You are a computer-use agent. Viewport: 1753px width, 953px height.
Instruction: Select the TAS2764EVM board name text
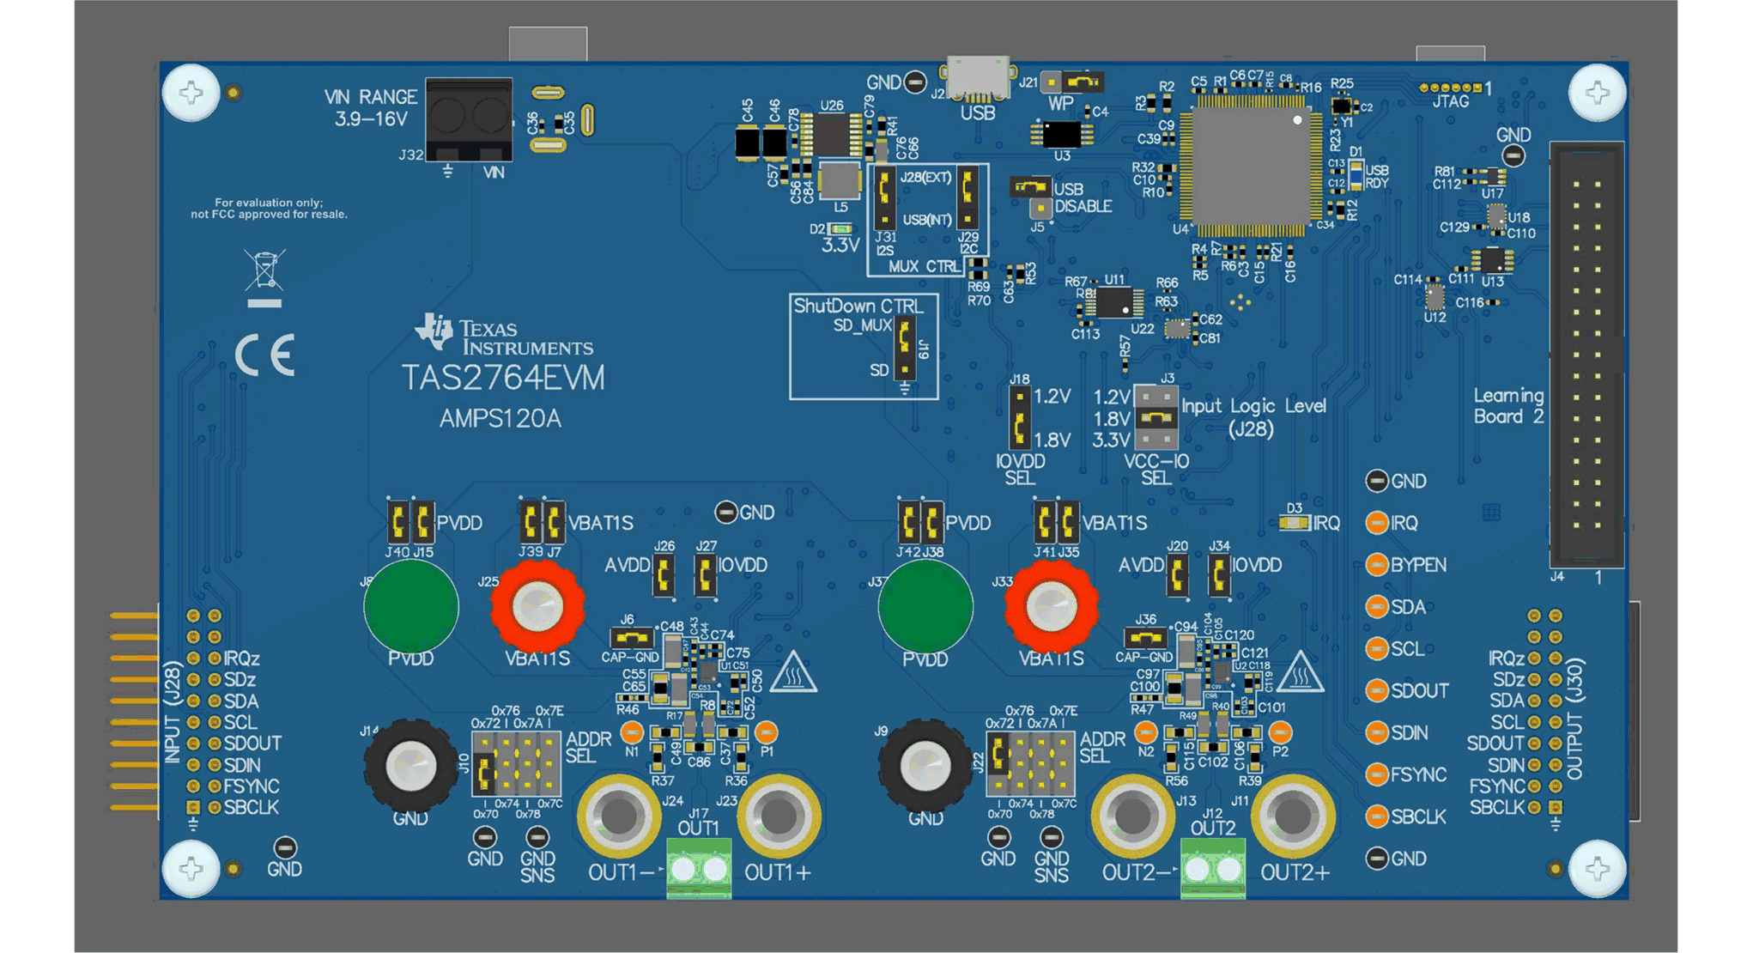pyautogui.click(x=503, y=379)
